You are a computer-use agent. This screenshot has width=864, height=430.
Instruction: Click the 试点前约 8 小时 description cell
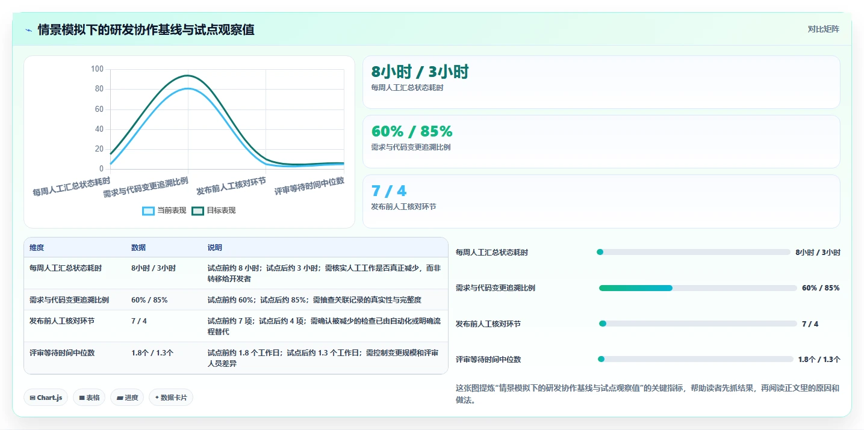tap(324, 274)
